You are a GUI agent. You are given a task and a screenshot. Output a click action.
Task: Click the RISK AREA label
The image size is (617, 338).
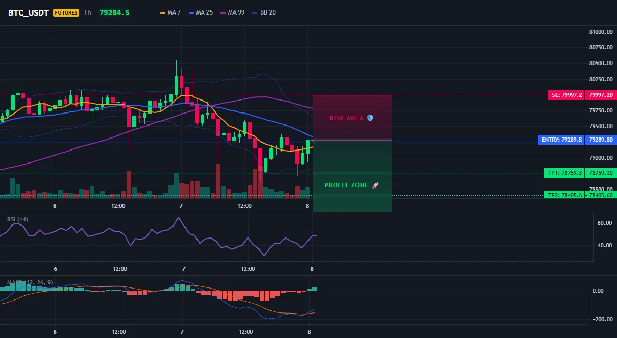click(x=347, y=118)
